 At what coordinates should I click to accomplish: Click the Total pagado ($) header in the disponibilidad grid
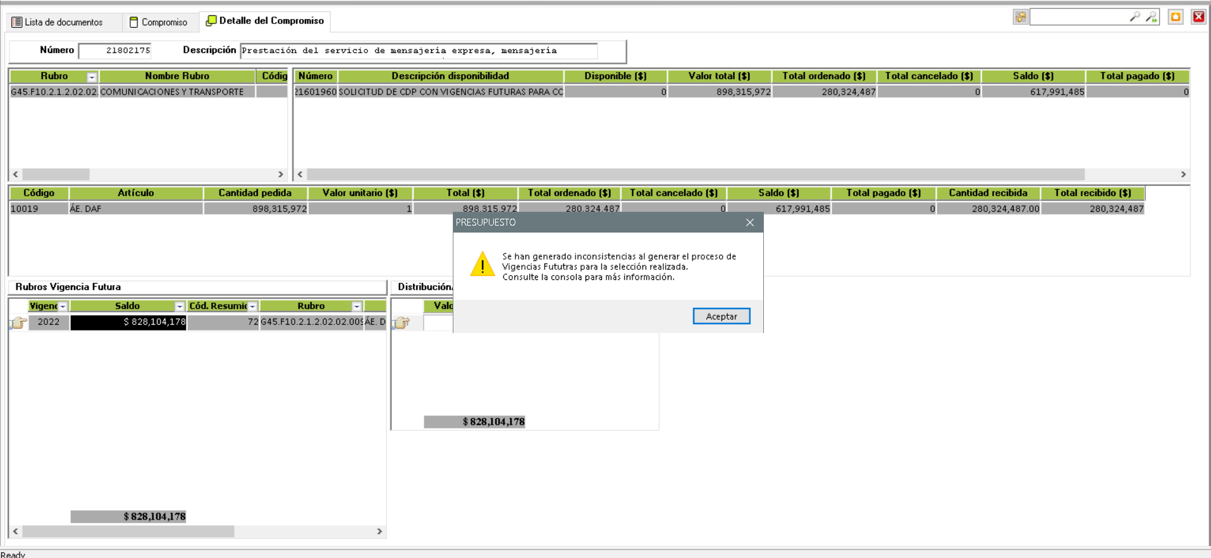point(1138,76)
